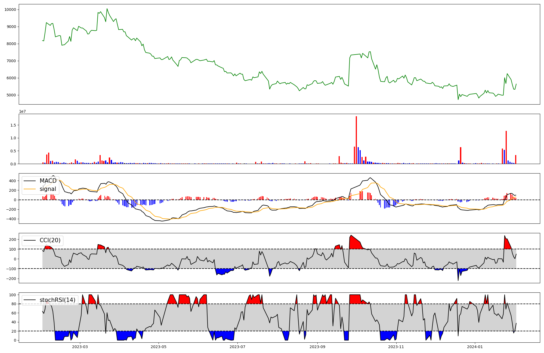This screenshot has height=353, width=544.
Task: Click the 5000 price axis label
Action: click(x=11, y=95)
